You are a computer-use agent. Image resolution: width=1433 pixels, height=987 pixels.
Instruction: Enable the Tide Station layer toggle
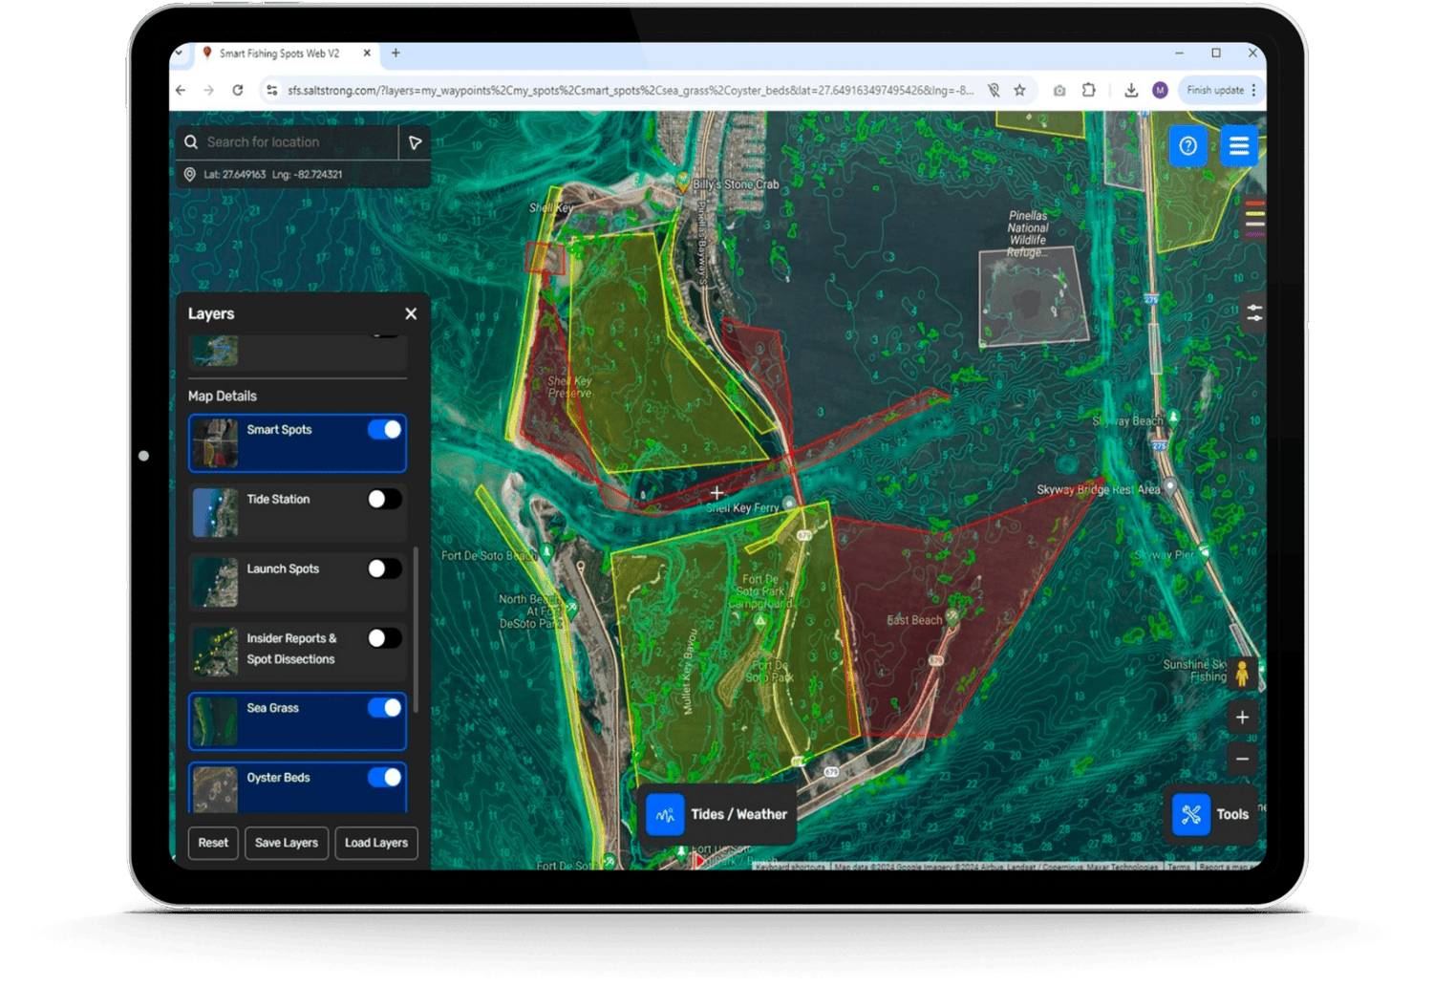pos(384,500)
